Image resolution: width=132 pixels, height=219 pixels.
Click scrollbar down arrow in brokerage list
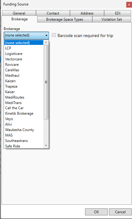tap(46, 146)
